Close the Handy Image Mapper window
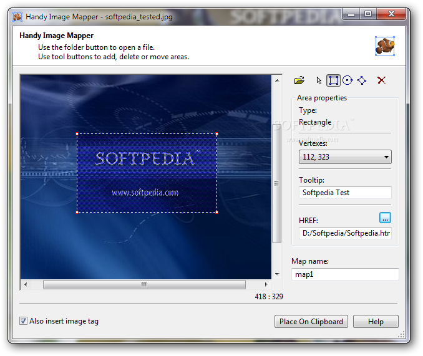Screen dimensions: 423x356 pos(391,14)
